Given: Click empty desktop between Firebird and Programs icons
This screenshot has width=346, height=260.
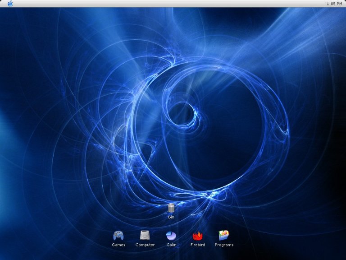Looking at the screenshot, I should [210, 236].
